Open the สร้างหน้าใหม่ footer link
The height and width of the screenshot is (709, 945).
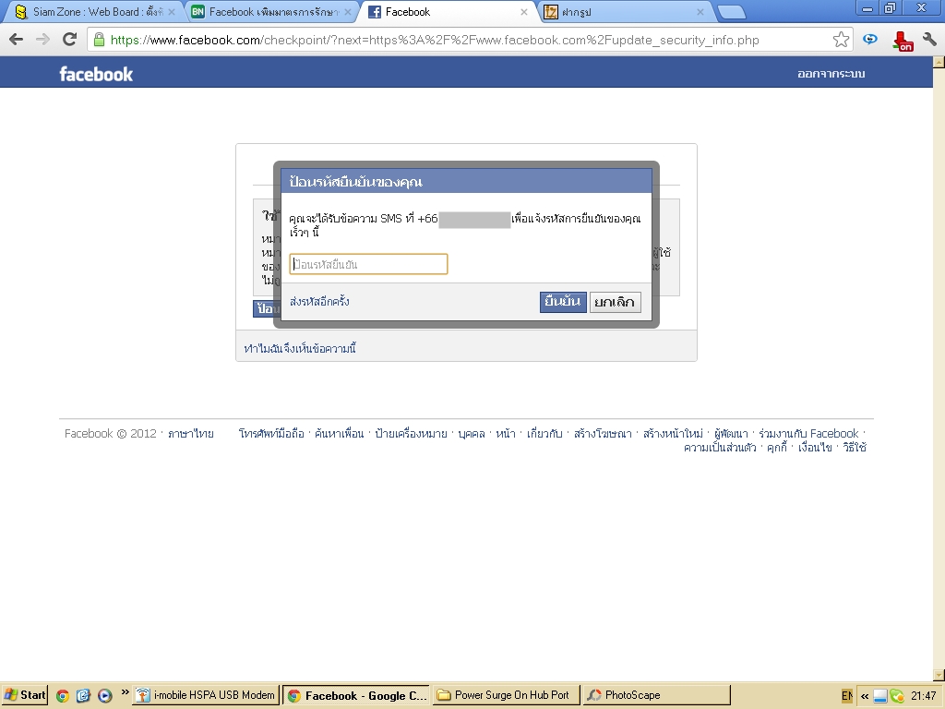[x=673, y=434]
